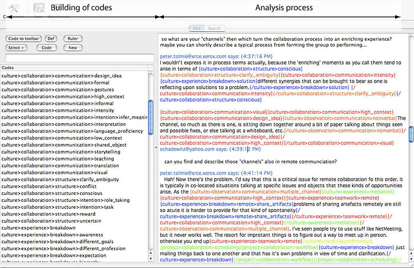Image resolution: width=414 pixels, height=268 pixels.
Task: Select communication>gestures row in Codes list
Action: point(74,90)
